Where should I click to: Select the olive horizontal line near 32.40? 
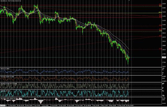(x=81, y=13)
